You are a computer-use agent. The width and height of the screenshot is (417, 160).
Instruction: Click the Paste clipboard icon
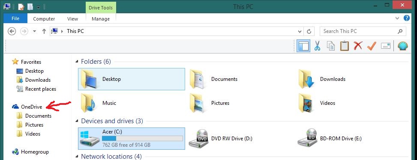tap(345, 46)
